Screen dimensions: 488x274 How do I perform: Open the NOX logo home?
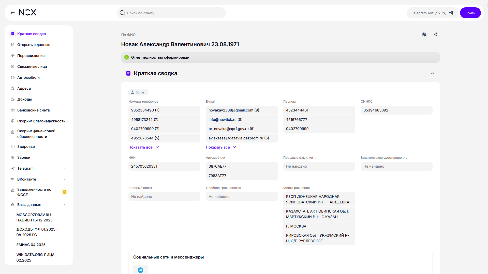coord(28,12)
